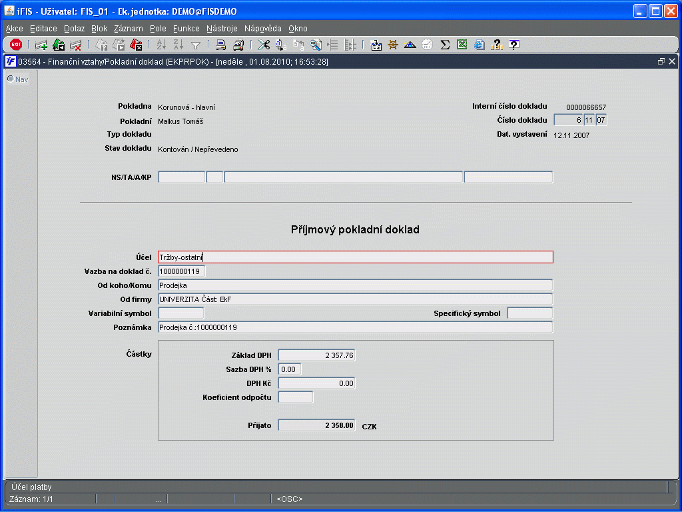Click the Vazba na doklad č. field
Image resolution: width=682 pixels, height=512 pixels.
[x=182, y=271]
